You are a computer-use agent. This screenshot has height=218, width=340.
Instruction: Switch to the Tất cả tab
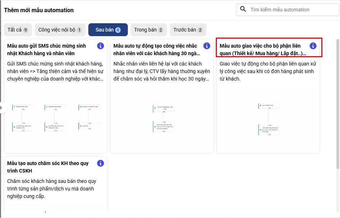point(18,30)
